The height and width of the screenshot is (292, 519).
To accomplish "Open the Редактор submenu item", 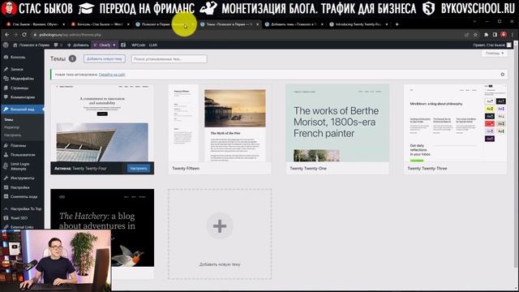I will pos(11,127).
